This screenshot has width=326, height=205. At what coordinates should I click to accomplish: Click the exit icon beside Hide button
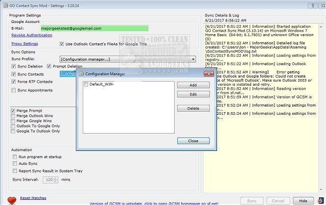click(320, 200)
